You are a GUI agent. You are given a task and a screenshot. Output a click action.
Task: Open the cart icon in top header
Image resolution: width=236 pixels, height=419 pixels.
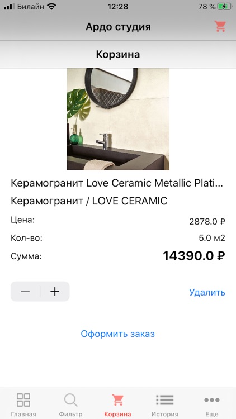220,26
